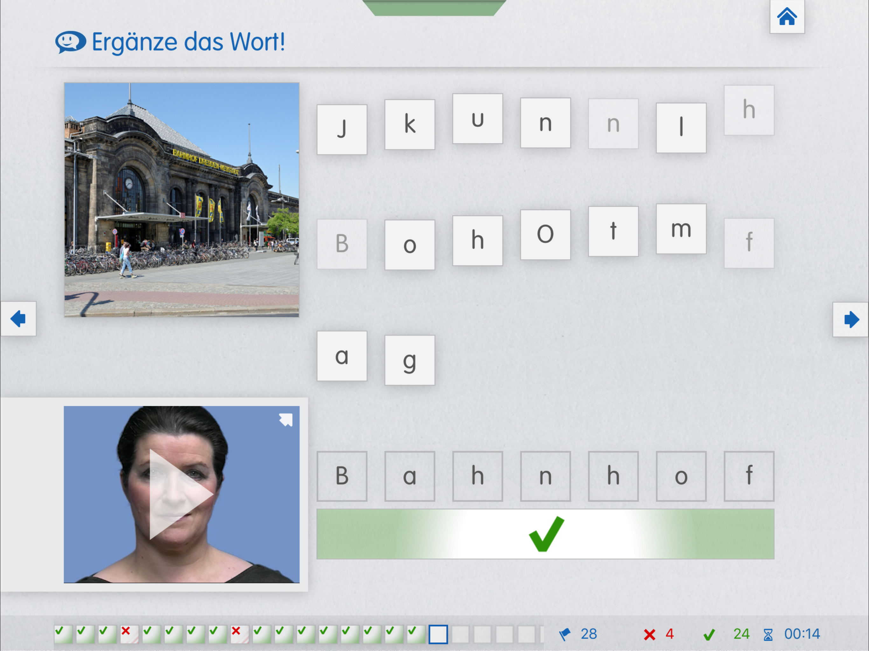Click the red X error counter icon

(x=650, y=634)
